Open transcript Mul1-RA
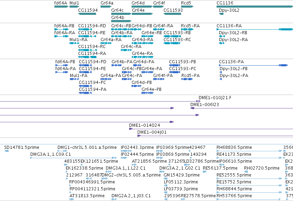This screenshot has height=201, width=293. point(74,43)
